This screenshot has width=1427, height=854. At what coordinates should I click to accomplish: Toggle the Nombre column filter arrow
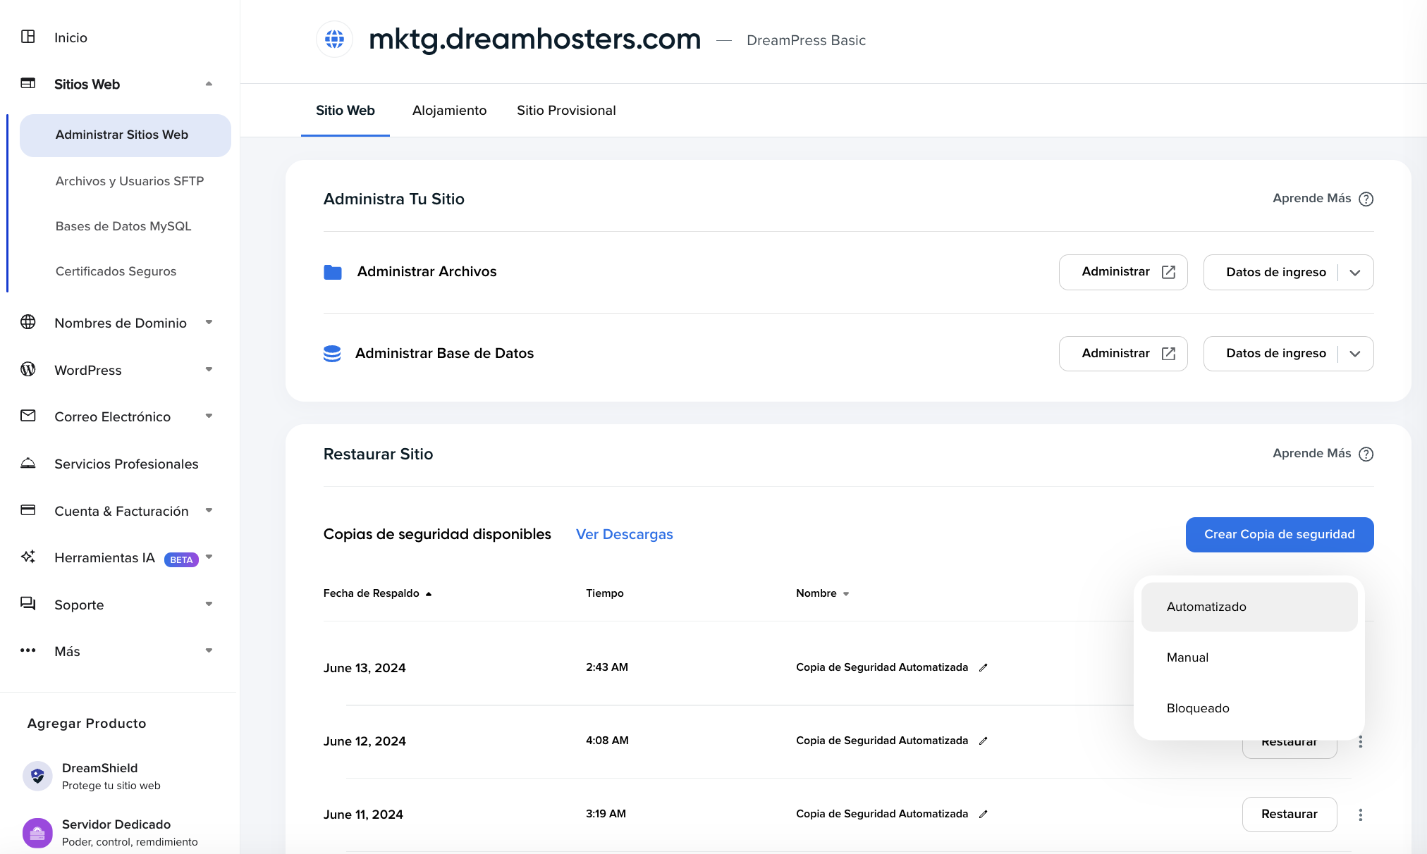pos(846,594)
